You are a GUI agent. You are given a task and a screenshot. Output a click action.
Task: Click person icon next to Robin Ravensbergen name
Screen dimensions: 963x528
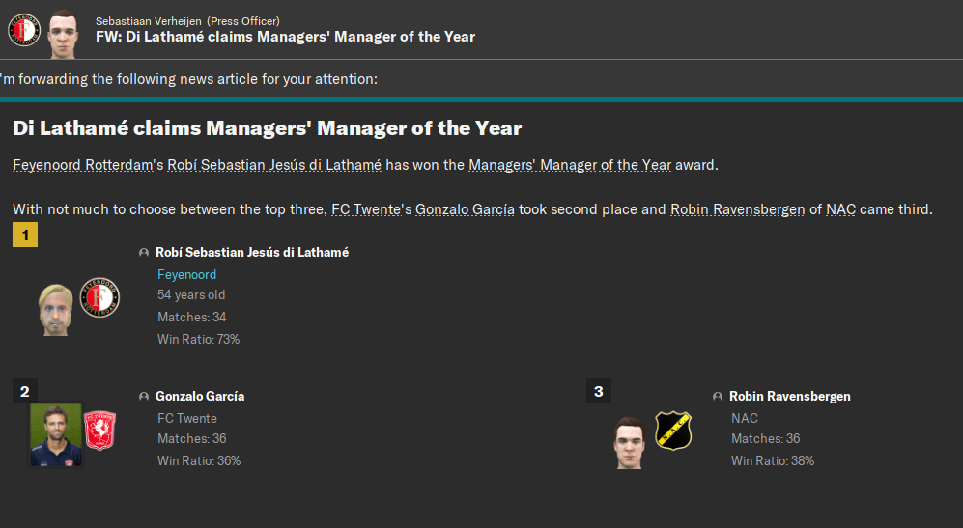[718, 397]
